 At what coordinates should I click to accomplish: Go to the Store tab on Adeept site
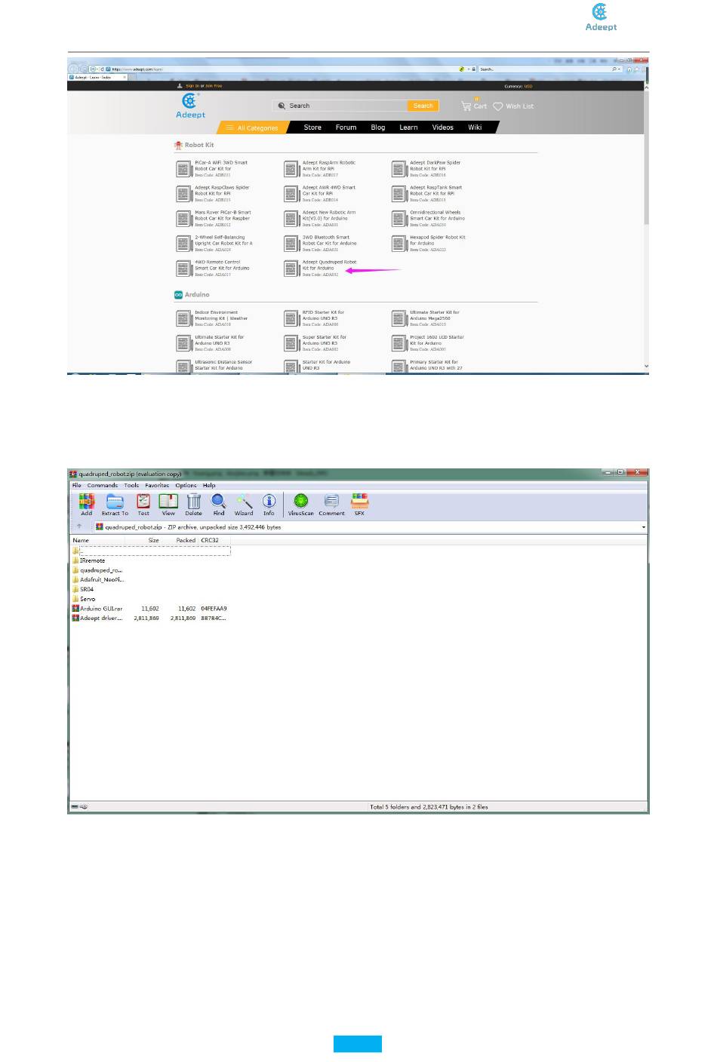click(312, 127)
